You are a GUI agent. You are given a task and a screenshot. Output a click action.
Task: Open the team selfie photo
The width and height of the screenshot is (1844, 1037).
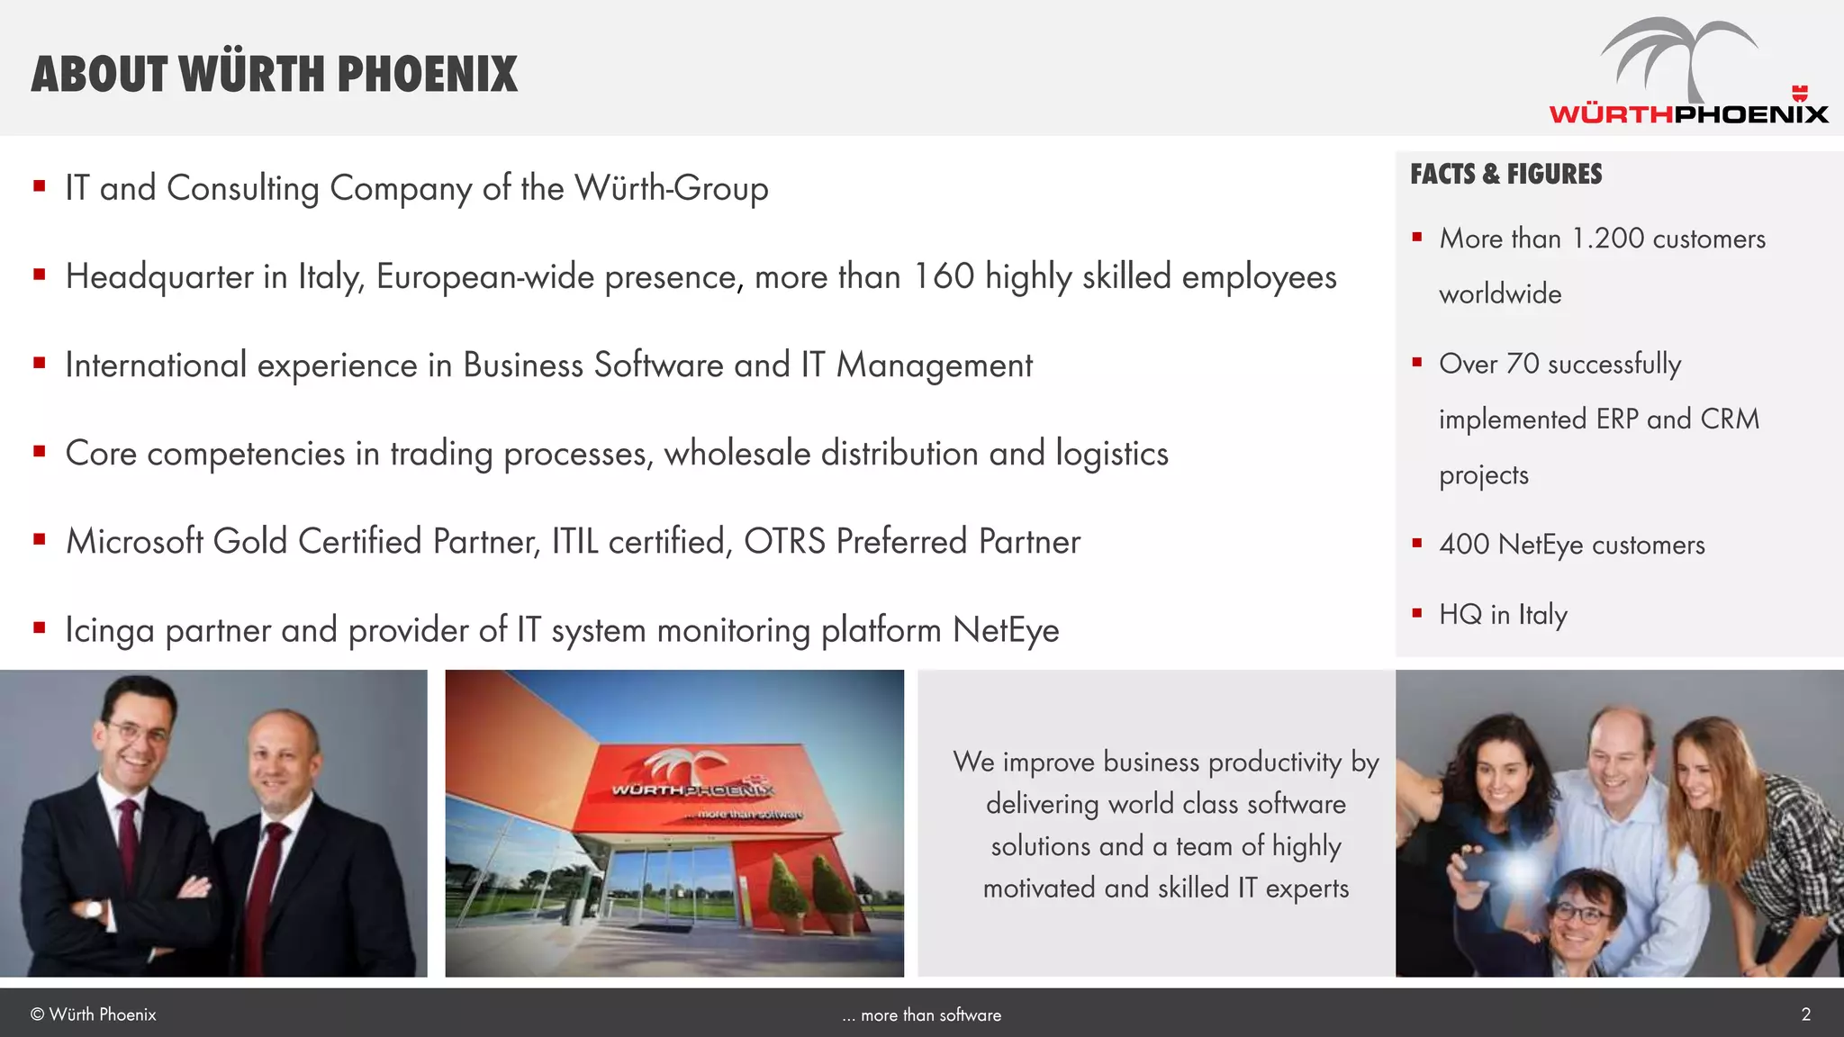tap(1619, 823)
